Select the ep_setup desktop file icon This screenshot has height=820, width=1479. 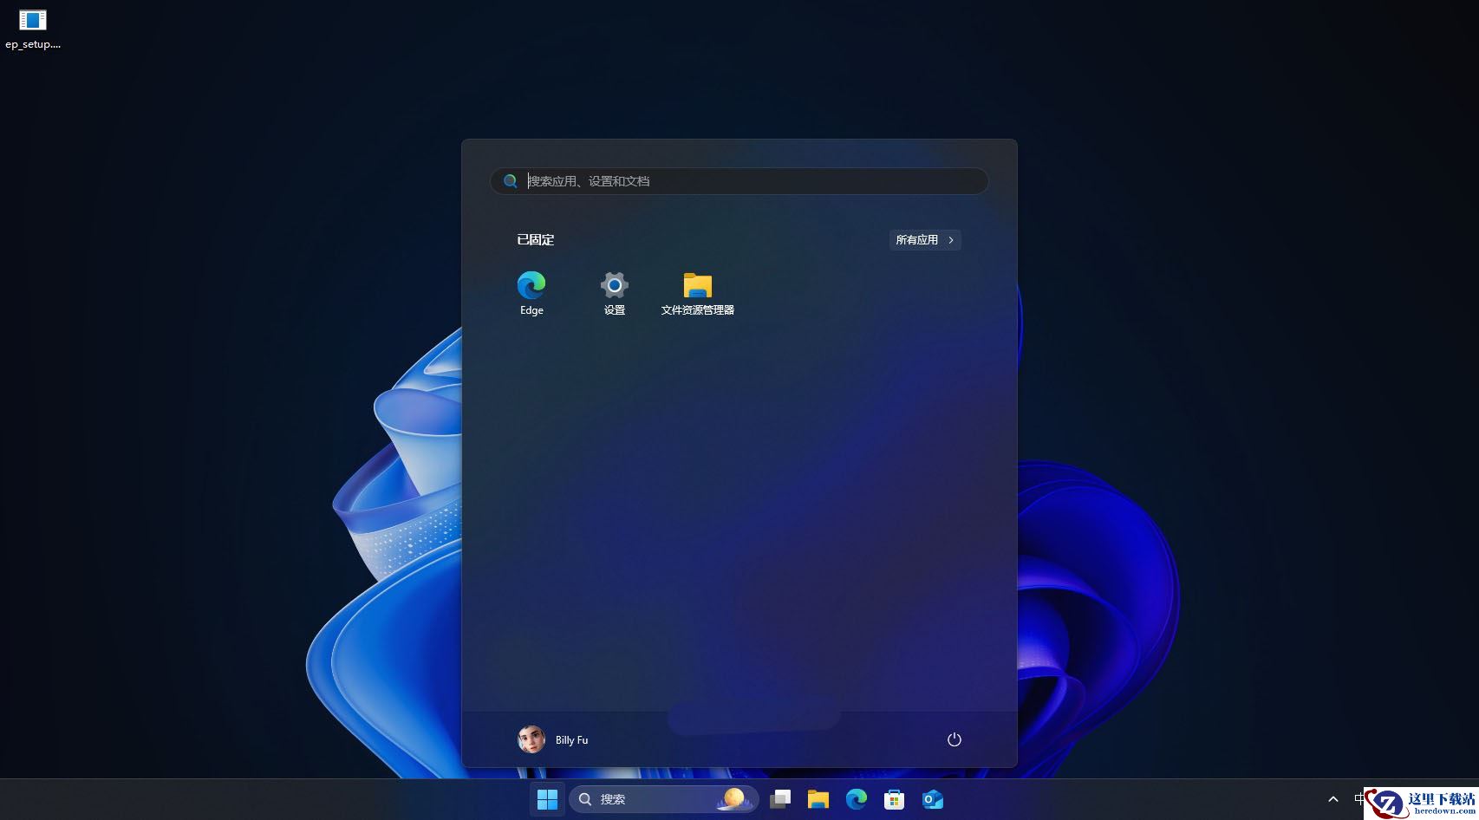tap(33, 29)
